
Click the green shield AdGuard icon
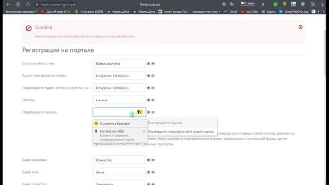click(303, 4)
